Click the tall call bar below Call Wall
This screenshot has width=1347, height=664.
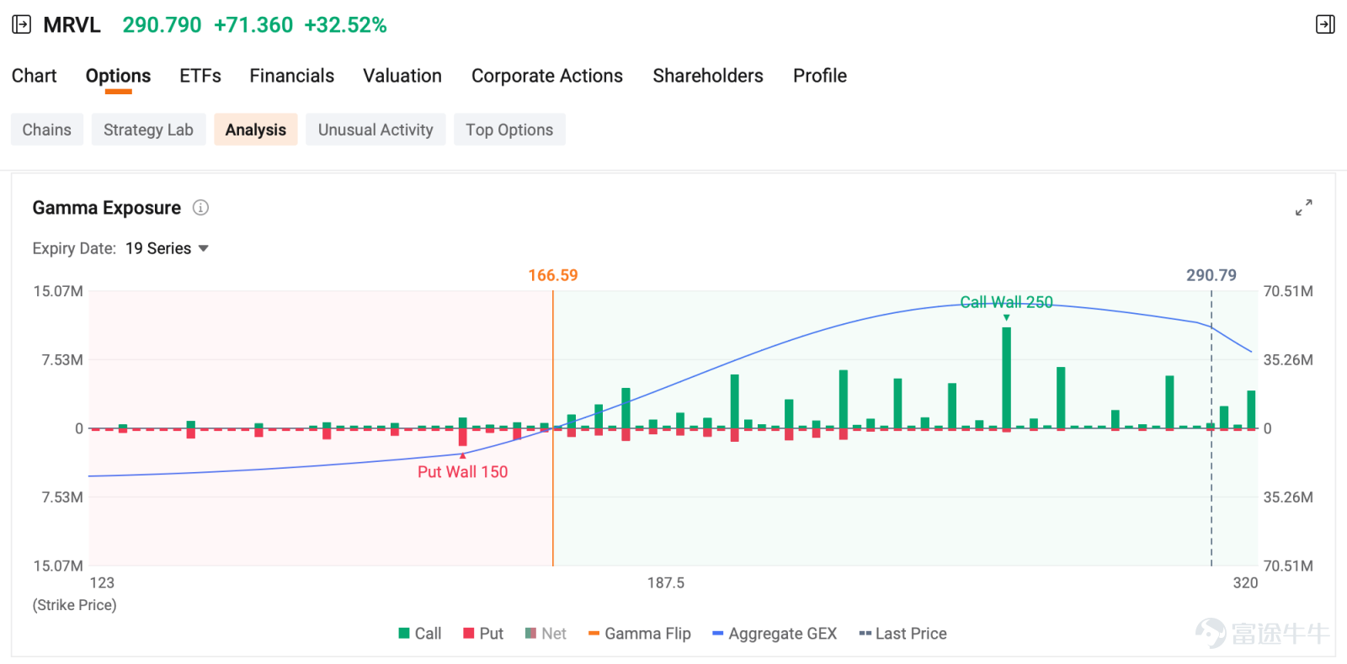(x=1006, y=378)
